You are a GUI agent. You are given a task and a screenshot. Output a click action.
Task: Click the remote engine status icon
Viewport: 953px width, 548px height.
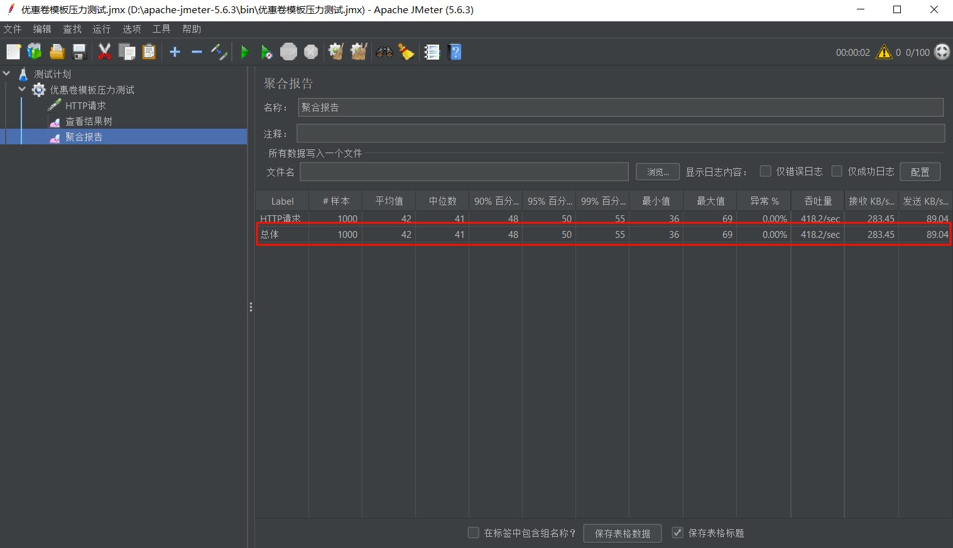[942, 52]
